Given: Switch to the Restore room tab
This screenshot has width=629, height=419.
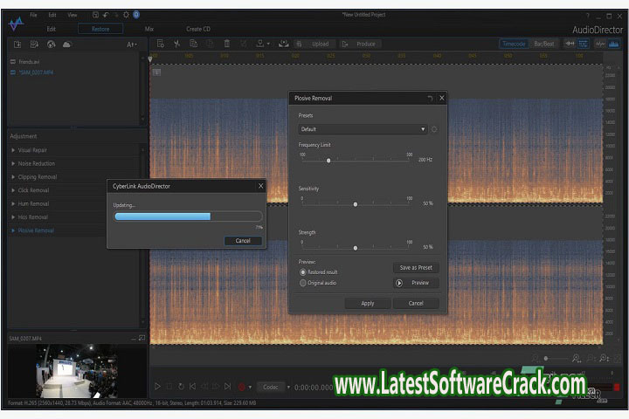Looking at the screenshot, I should click(100, 29).
